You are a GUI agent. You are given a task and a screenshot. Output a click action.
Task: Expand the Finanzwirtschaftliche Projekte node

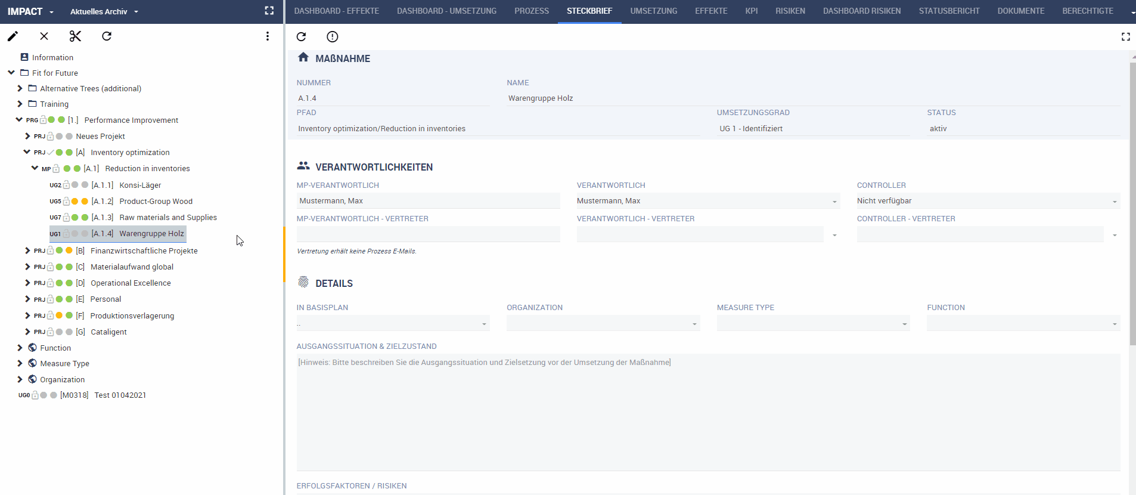point(27,250)
